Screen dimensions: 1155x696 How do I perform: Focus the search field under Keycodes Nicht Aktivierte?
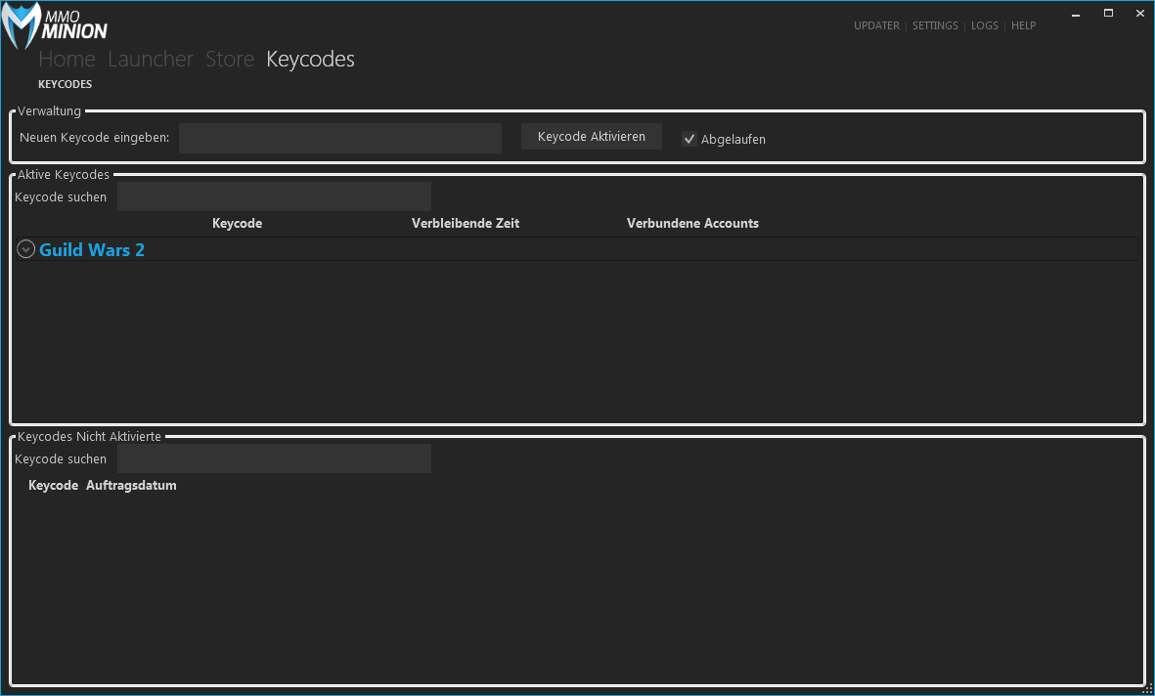[x=274, y=458]
